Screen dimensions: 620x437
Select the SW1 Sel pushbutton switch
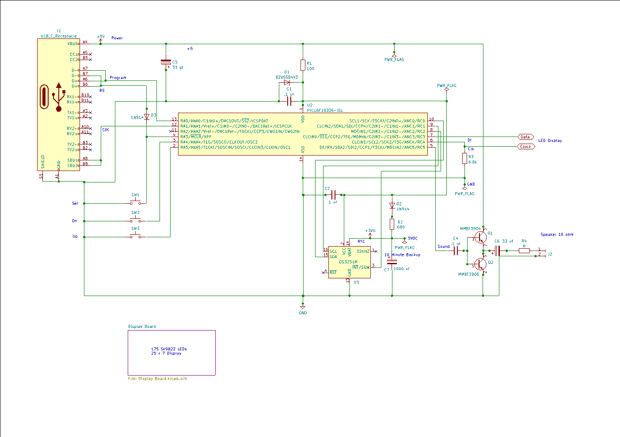coord(135,203)
